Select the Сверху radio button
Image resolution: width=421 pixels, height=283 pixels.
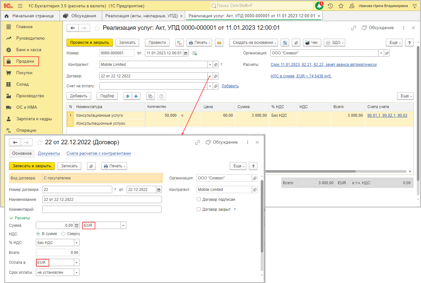click(x=63, y=234)
